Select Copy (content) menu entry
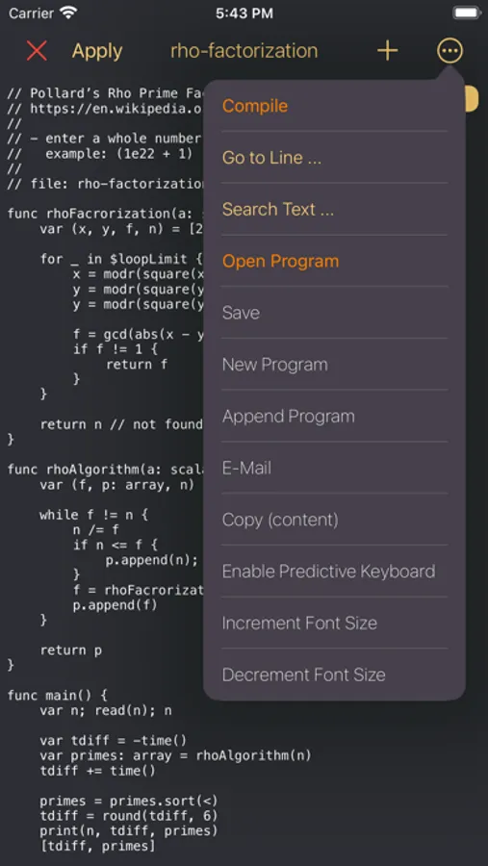The width and height of the screenshot is (488, 866). (334, 520)
